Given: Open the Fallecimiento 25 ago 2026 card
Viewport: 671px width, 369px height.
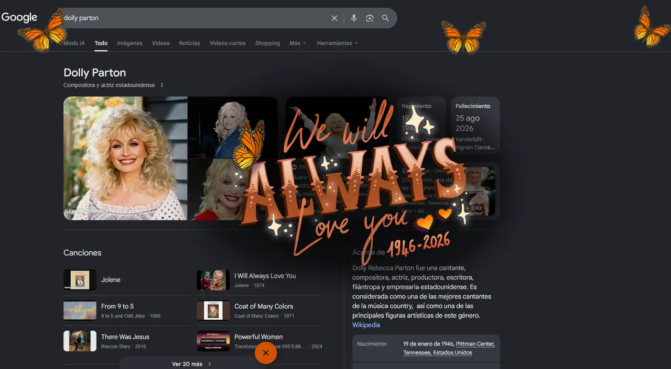Looking at the screenshot, I should coord(475,126).
